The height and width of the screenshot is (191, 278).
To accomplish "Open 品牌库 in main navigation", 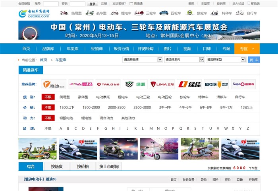I will (x=48, y=49).
